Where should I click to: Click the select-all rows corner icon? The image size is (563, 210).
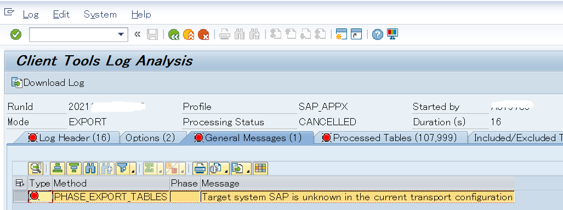pos(20,184)
